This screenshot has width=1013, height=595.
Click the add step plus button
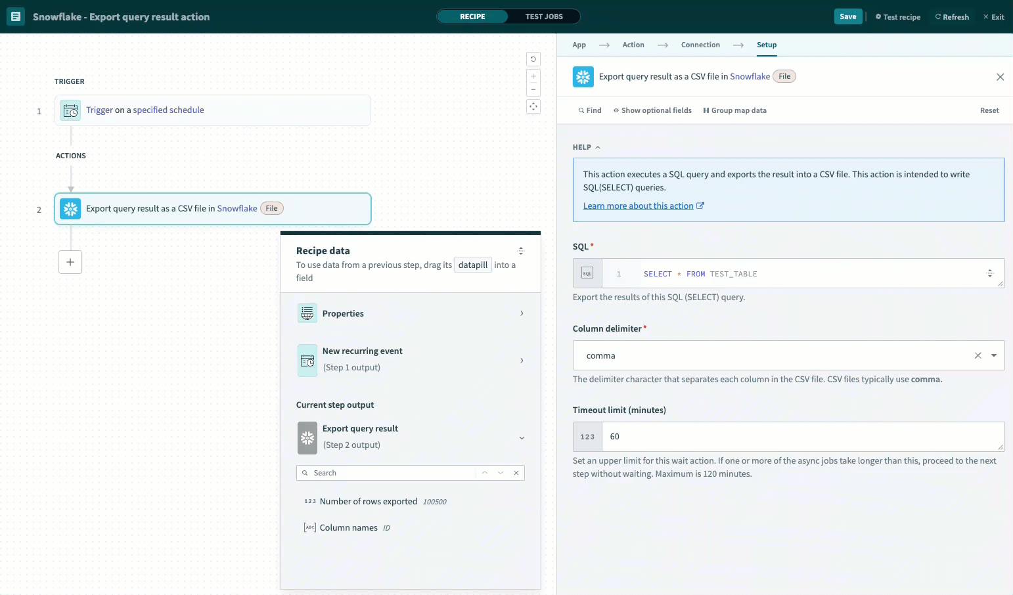[x=70, y=262]
